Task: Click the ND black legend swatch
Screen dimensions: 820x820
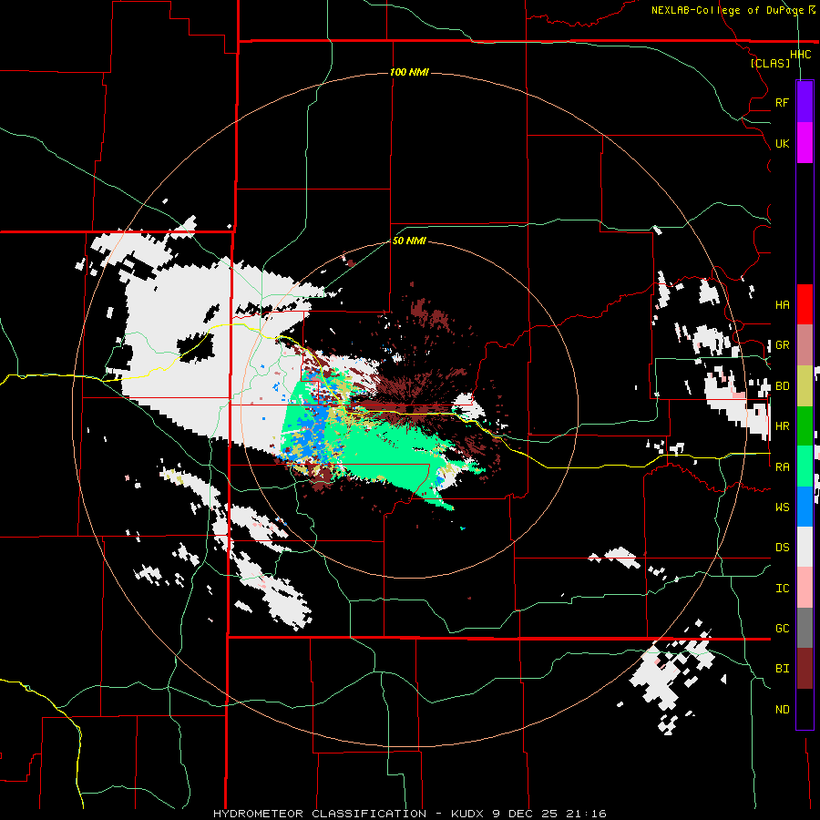Action: point(805,709)
